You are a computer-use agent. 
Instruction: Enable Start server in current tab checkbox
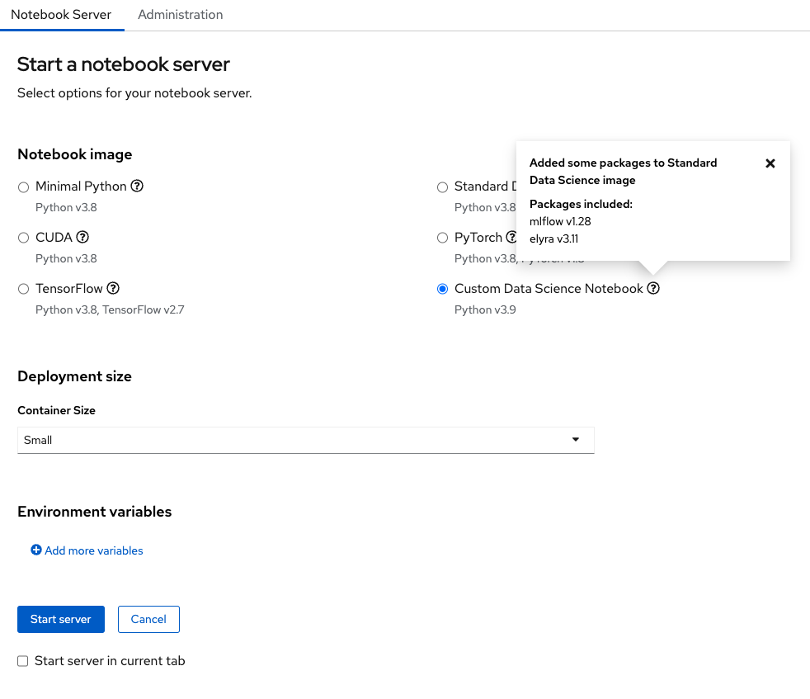coord(23,661)
